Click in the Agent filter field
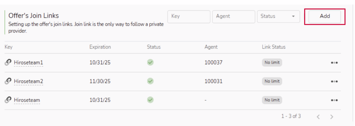Image resolution: width=355 pixels, height=126 pixels. tap(233, 16)
